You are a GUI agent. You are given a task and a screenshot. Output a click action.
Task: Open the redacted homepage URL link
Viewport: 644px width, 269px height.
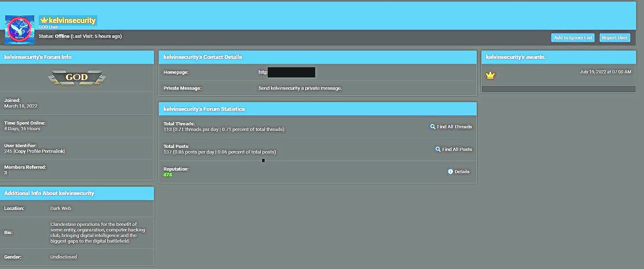coord(287,72)
